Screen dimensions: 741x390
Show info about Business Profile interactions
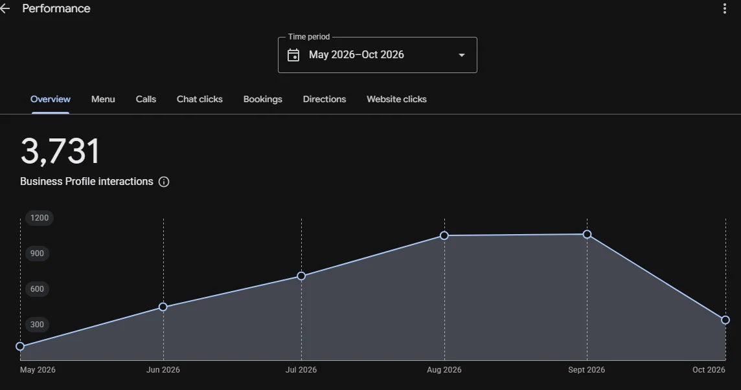[164, 182]
